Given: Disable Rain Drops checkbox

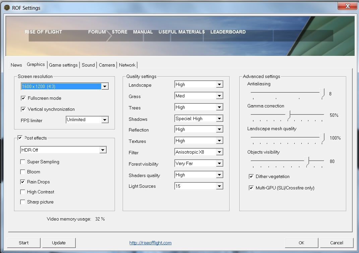Looking at the screenshot, I should pyautogui.click(x=23, y=182).
